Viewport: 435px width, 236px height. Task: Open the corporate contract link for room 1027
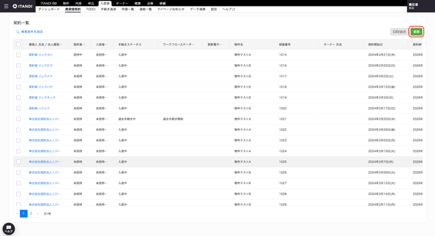(45, 183)
